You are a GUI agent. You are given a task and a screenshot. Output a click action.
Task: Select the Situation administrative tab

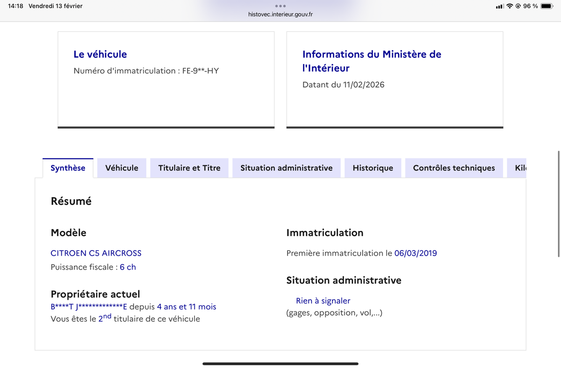(x=286, y=168)
